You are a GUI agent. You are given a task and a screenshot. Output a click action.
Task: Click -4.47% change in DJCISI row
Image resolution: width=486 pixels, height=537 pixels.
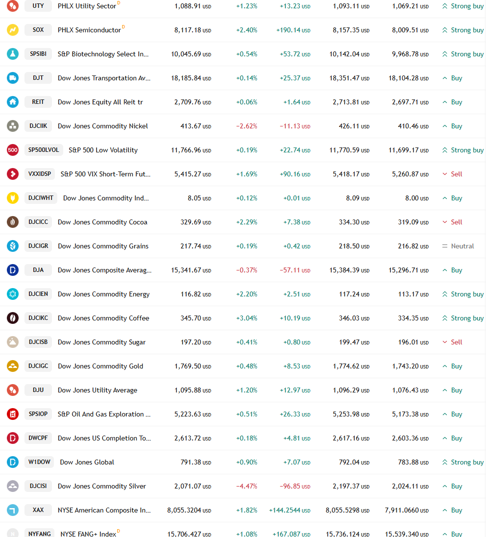[246, 486]
